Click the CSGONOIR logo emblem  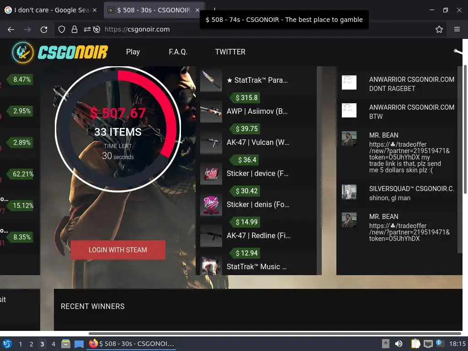click(x=23, y=52)
